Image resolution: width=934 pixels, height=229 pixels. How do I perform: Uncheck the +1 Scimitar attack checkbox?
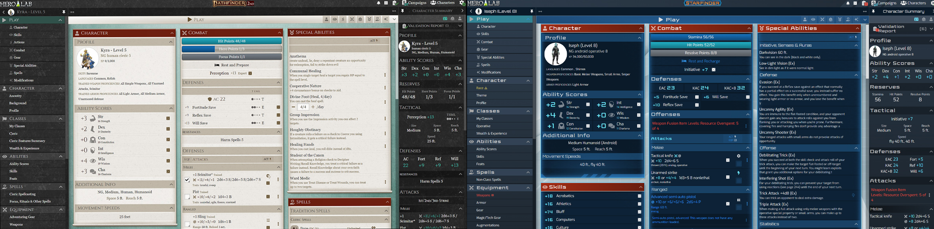click(187, 180)
